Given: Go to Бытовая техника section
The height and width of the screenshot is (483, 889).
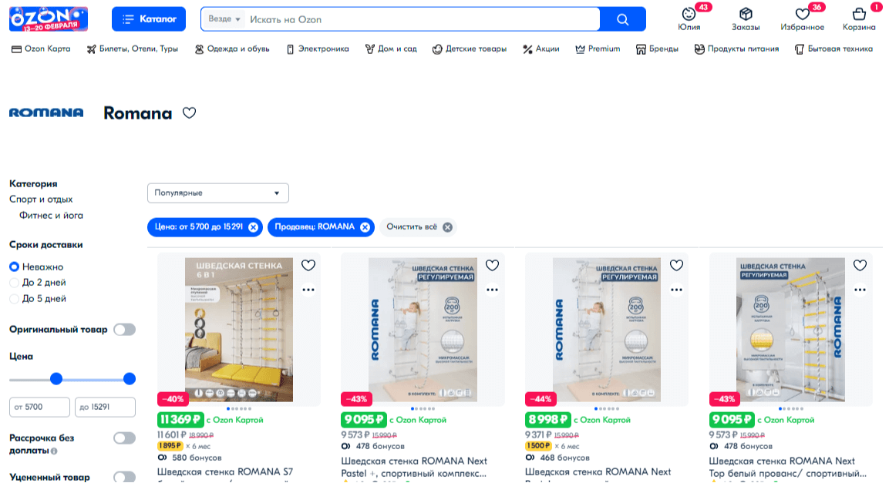Looking at the screenshot, I should click(x=833, y=49).
